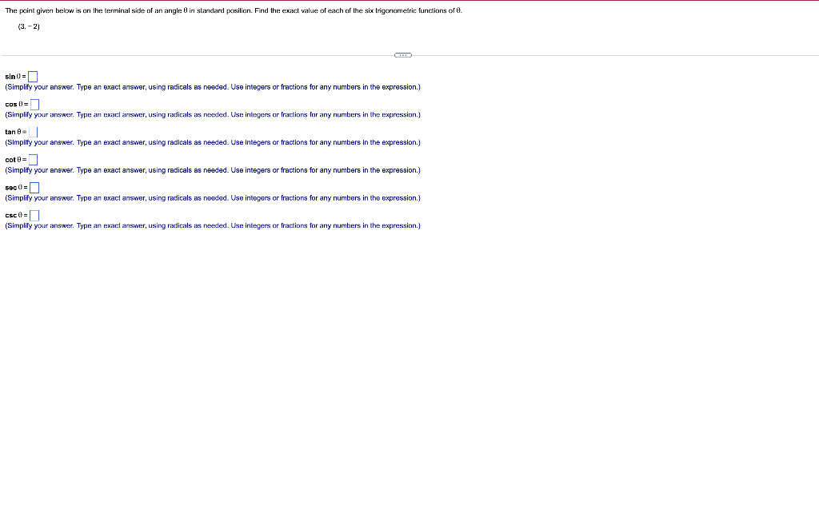Viewport: 819px width, 509px height.
Task: Click the simplify instruction under tan θ
Action: [213, 142]
